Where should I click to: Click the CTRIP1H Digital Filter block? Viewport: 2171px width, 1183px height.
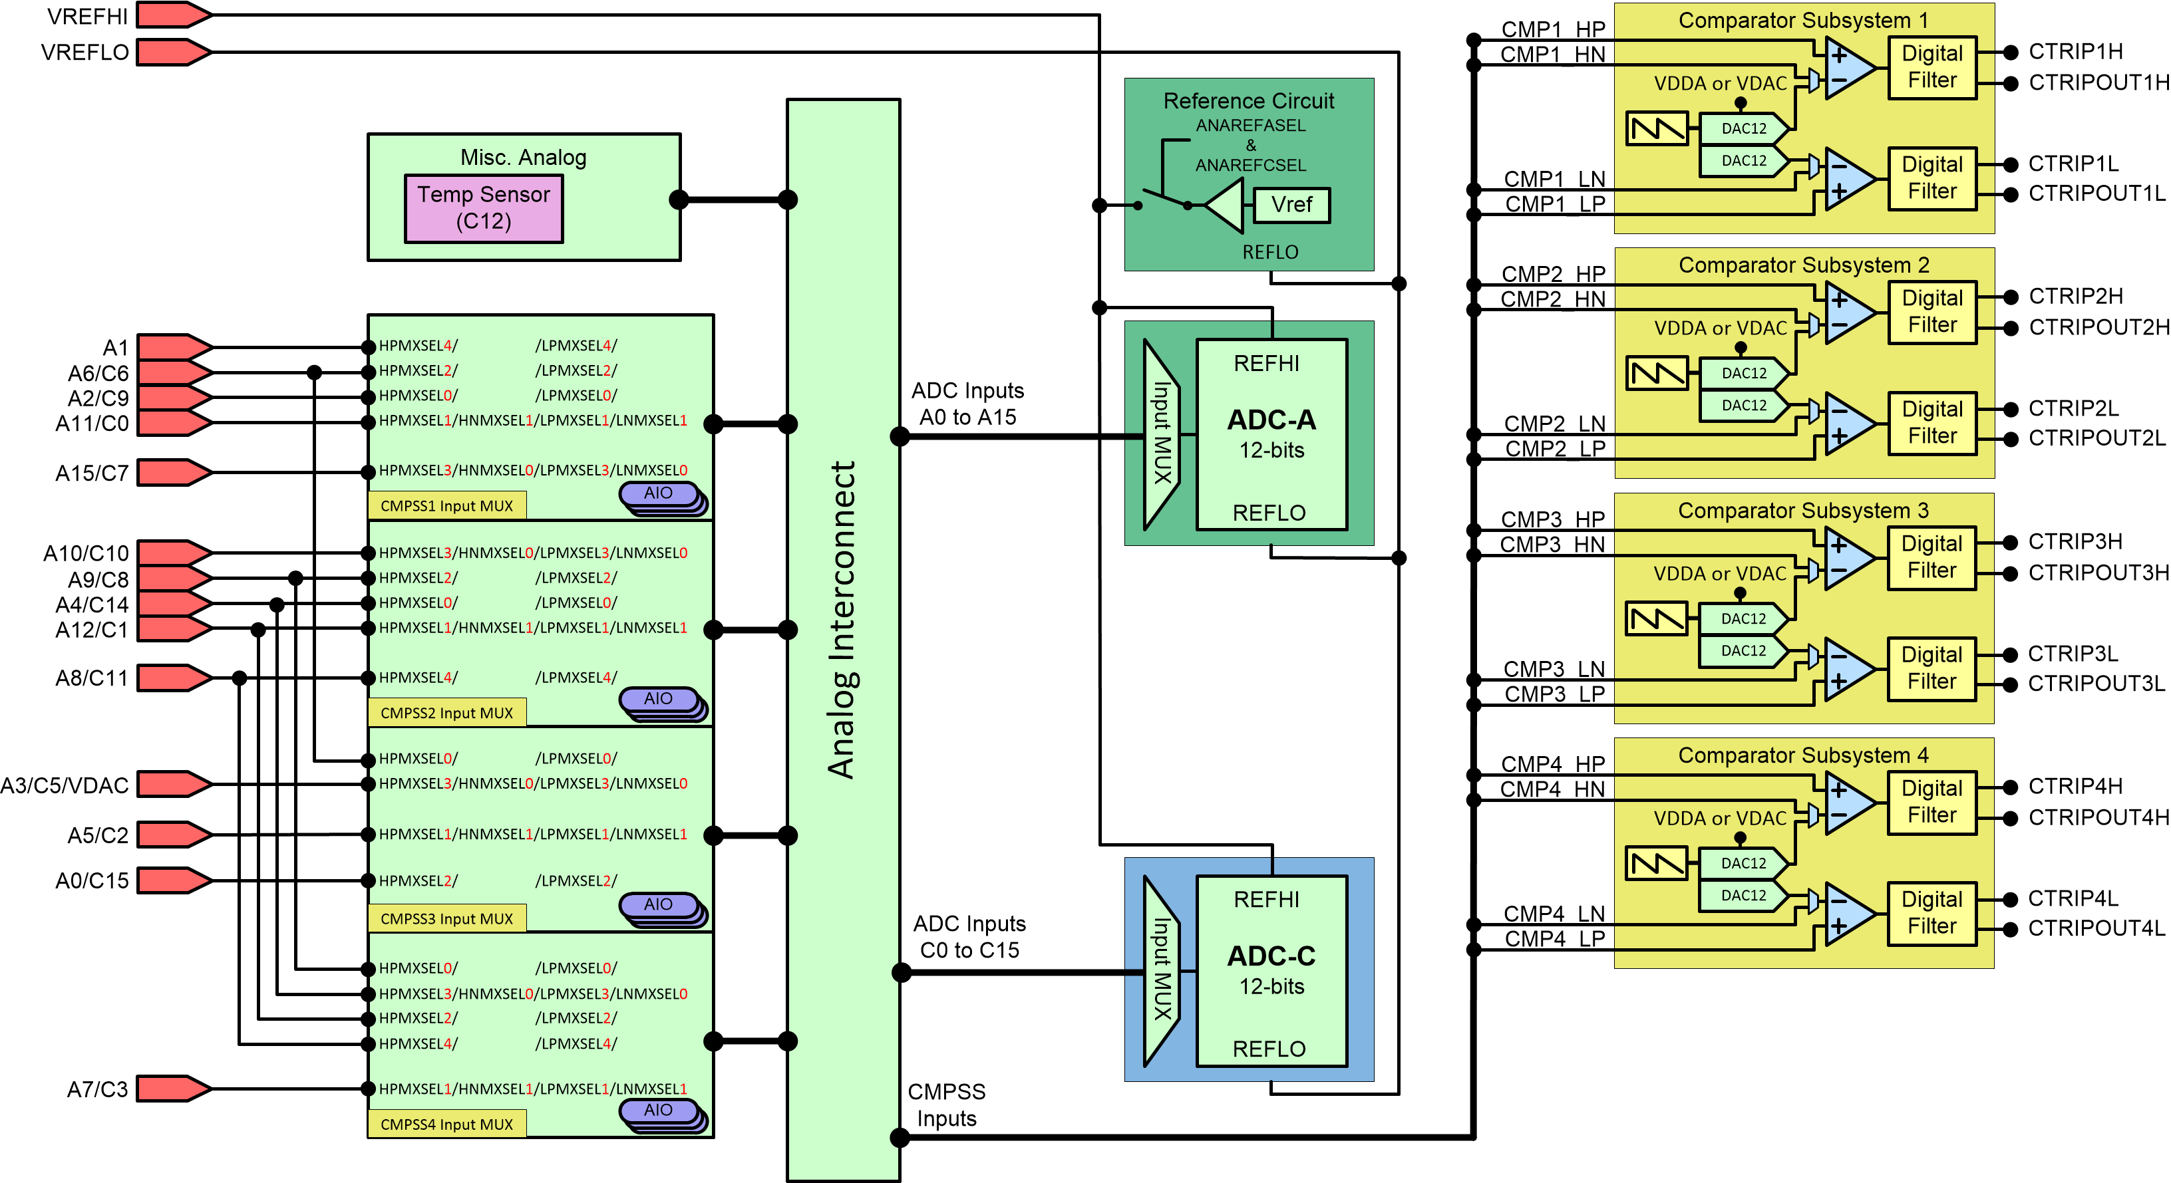click(1933, 67)
